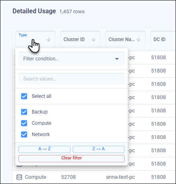Click the 1,457 rows count text
This screenshot has width=176, height=184.
tap(72, 12)
